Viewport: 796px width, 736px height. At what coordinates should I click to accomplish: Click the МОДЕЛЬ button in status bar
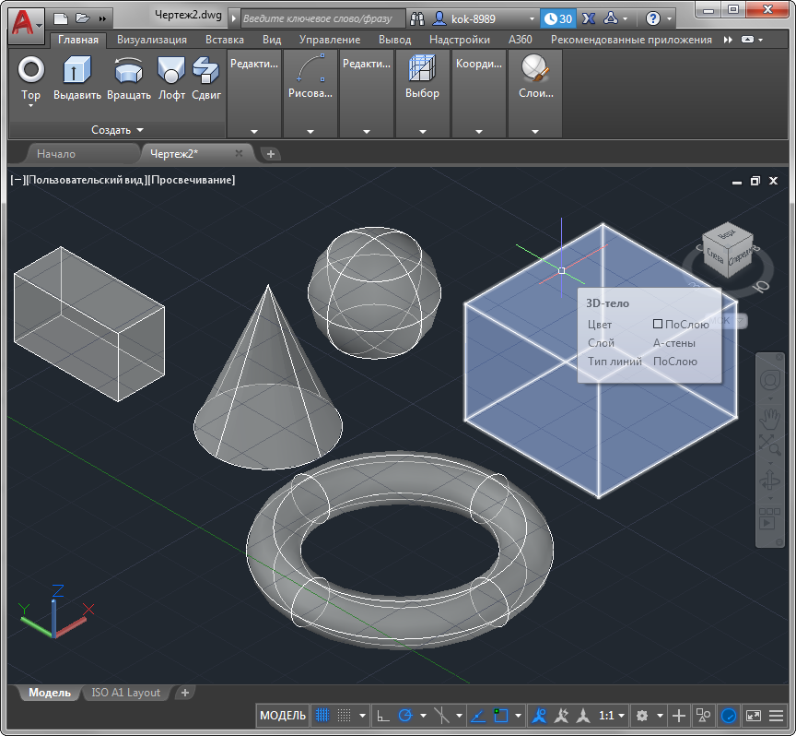point(283,716)
